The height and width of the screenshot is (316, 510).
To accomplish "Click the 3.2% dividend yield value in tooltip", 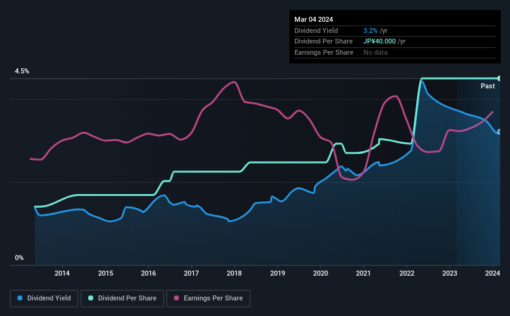I will (x=370, y=30).
